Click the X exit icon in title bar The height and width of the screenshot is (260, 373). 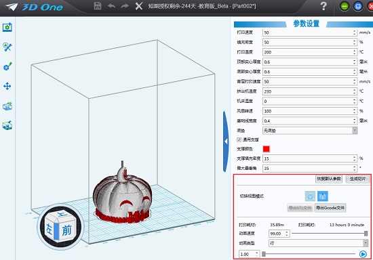point(138,6)
